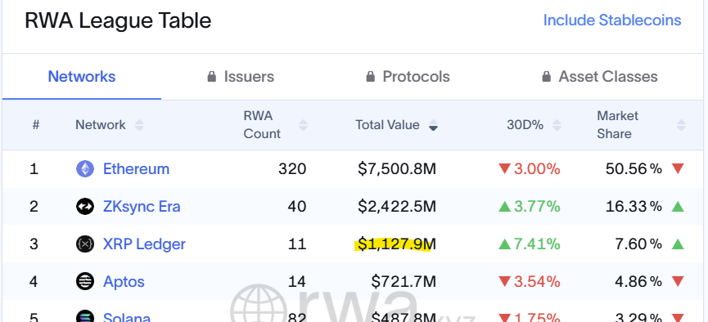Viewport: 708px width, 322px height.
Task: Click the 16.33% market share value
Action: click(x=634, y=207)
